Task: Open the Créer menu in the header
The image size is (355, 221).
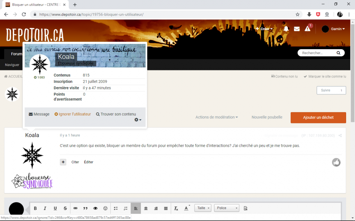Action: tap(264, 29)
